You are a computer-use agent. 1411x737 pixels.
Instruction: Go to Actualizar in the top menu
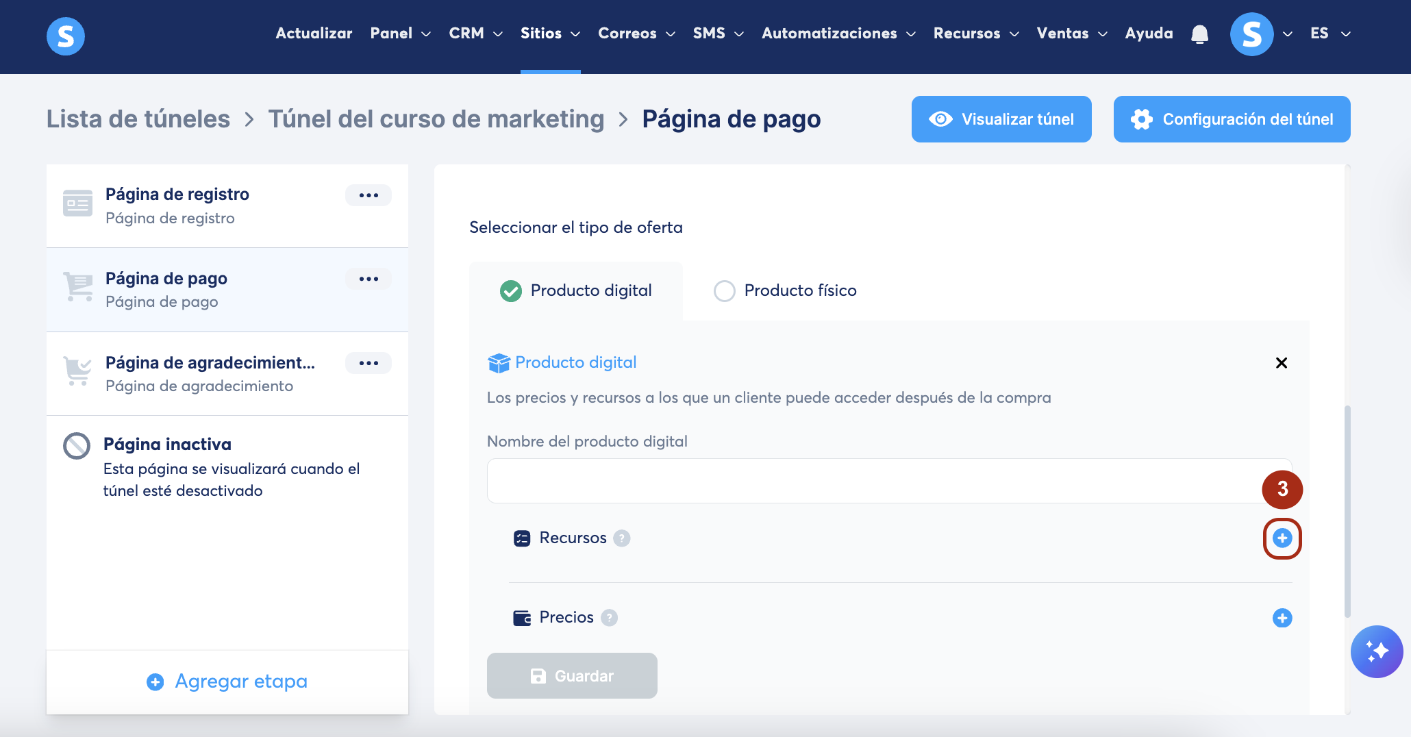click(314, 34)
